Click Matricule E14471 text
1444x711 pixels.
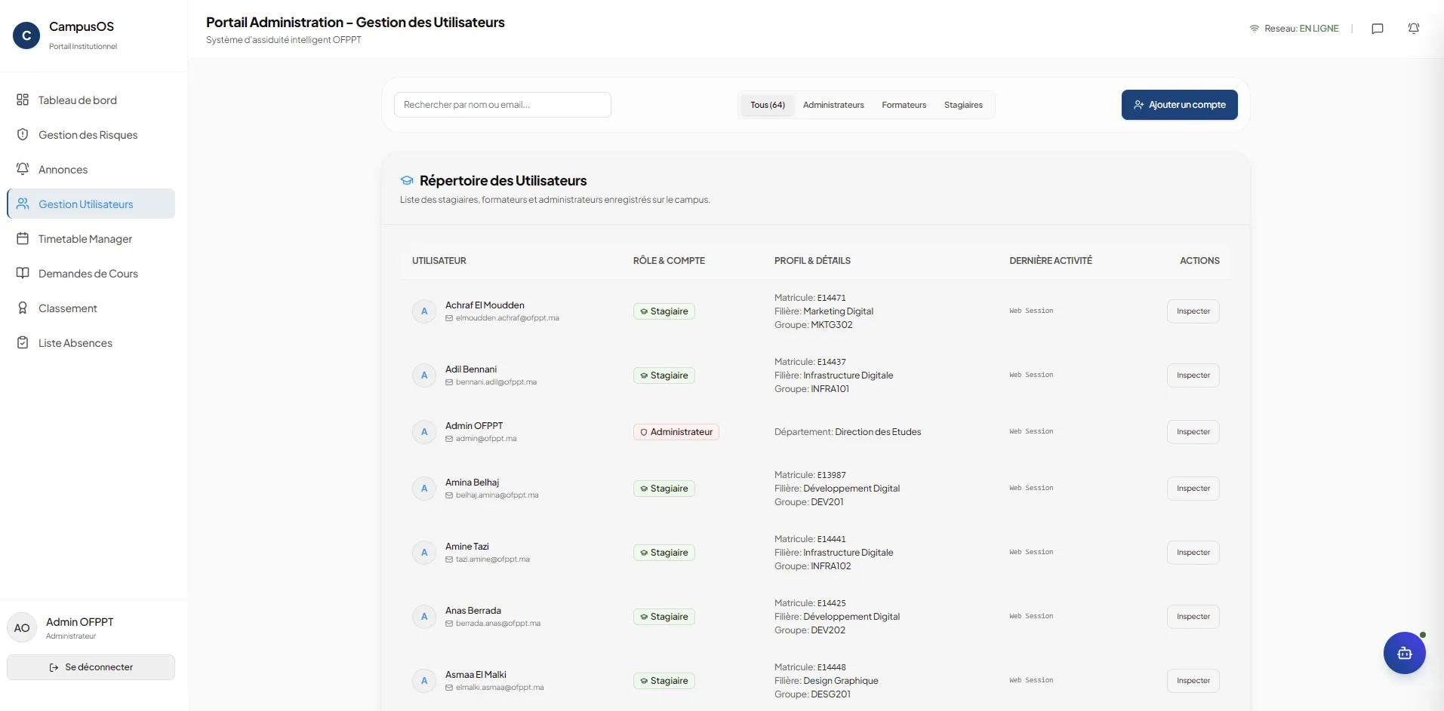tap(810, 298)
